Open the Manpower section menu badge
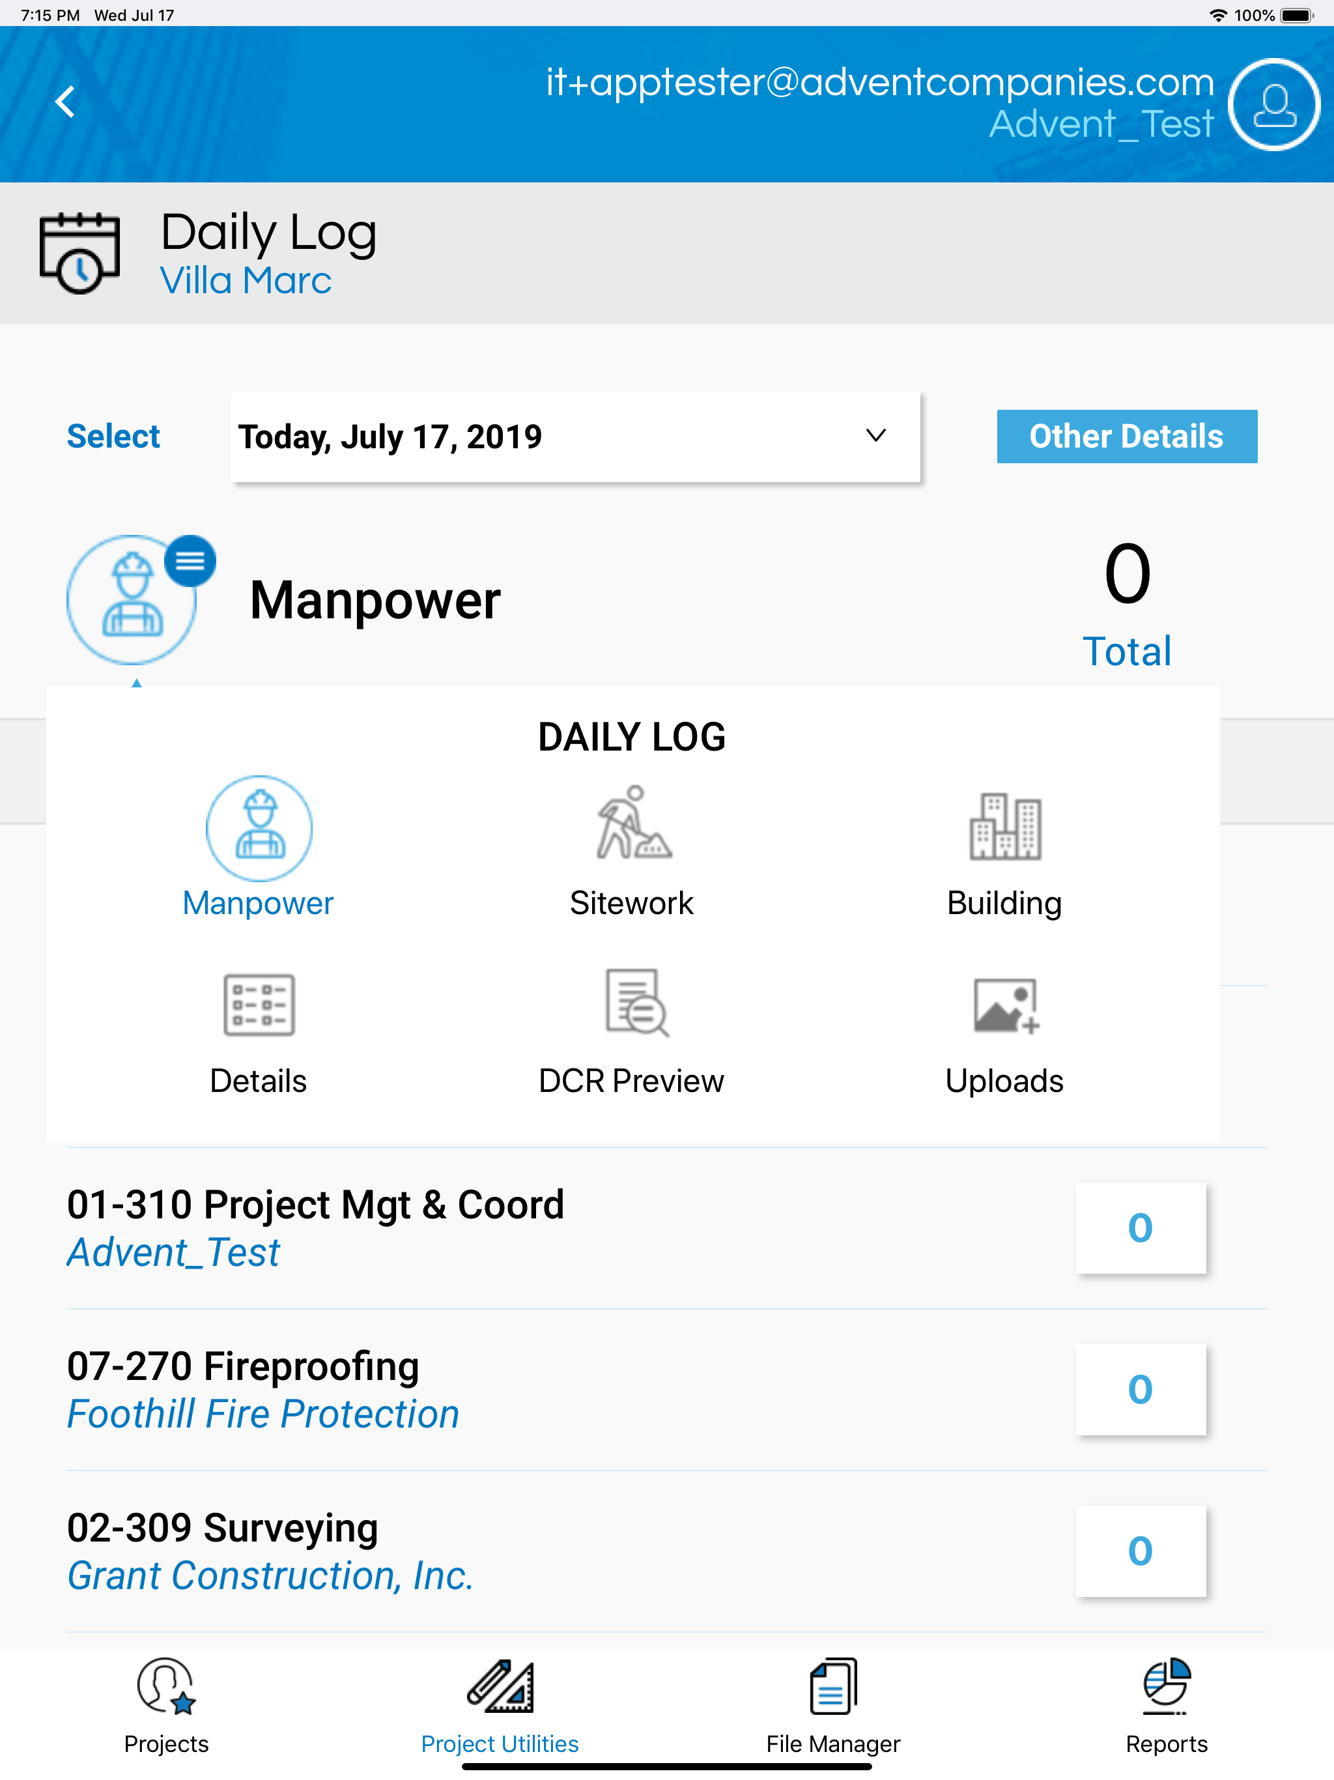Screen dimensions: 1334x1780 coord(190,561)
